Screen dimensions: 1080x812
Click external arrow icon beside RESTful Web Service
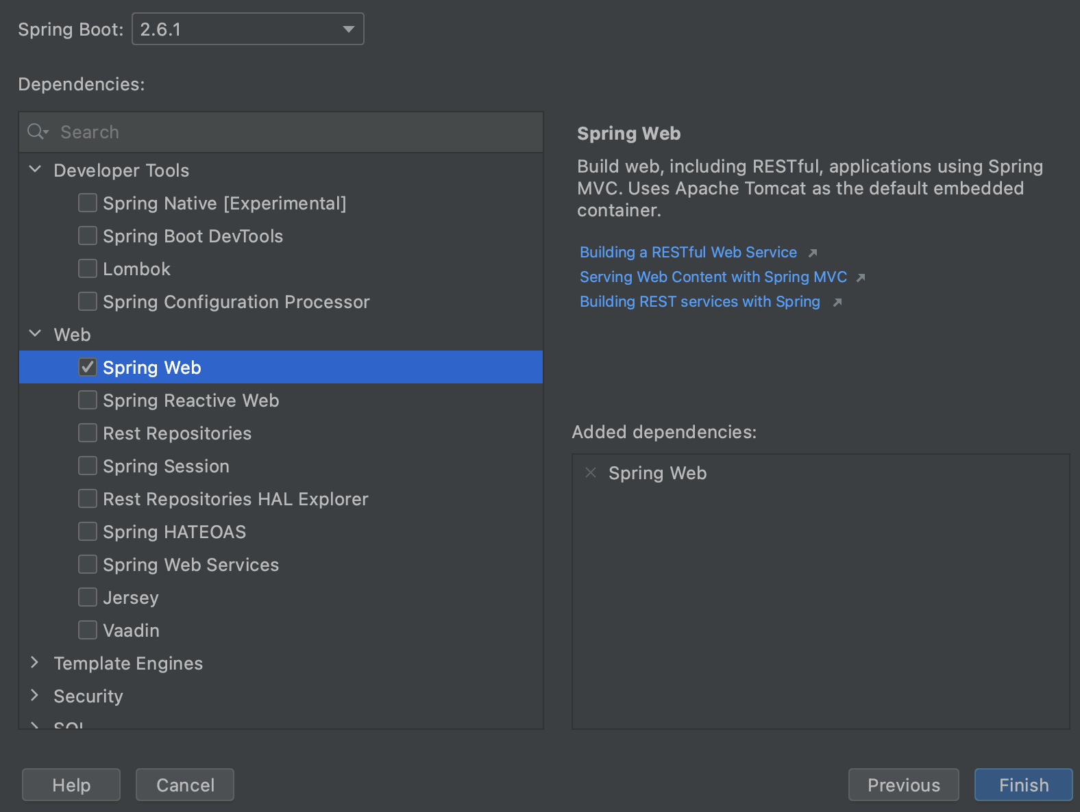813,253
